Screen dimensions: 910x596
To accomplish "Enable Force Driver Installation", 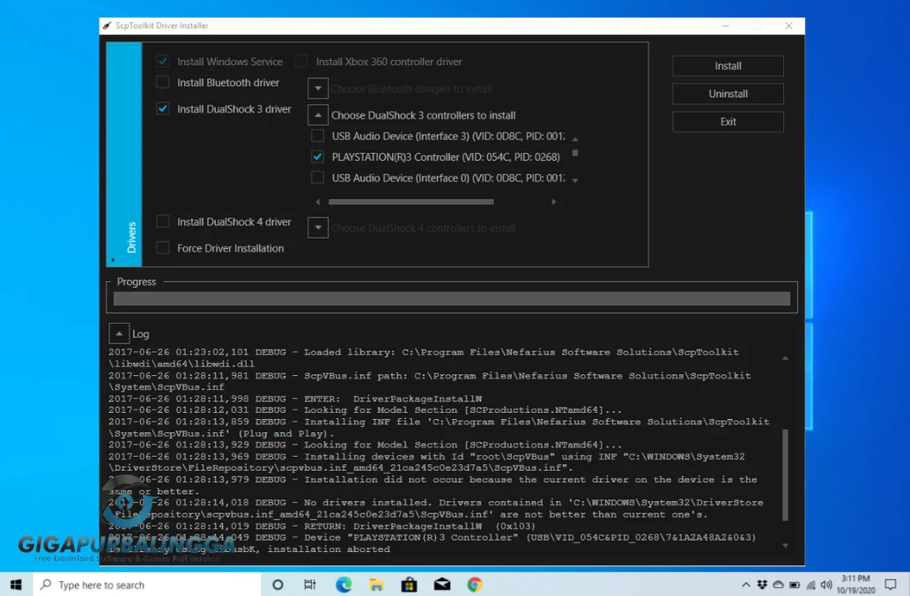I will (x=162, y=248).
